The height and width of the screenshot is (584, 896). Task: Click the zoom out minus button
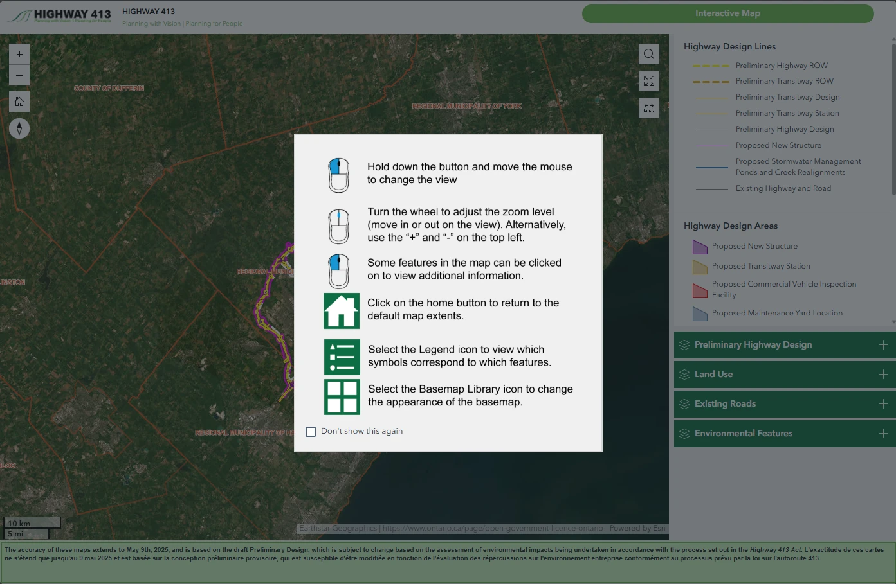(19, 75)
